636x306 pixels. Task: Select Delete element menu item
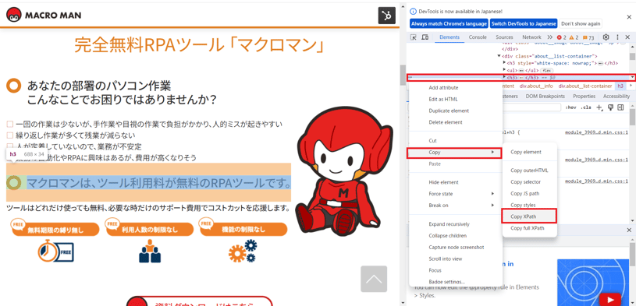click(456, 122)
